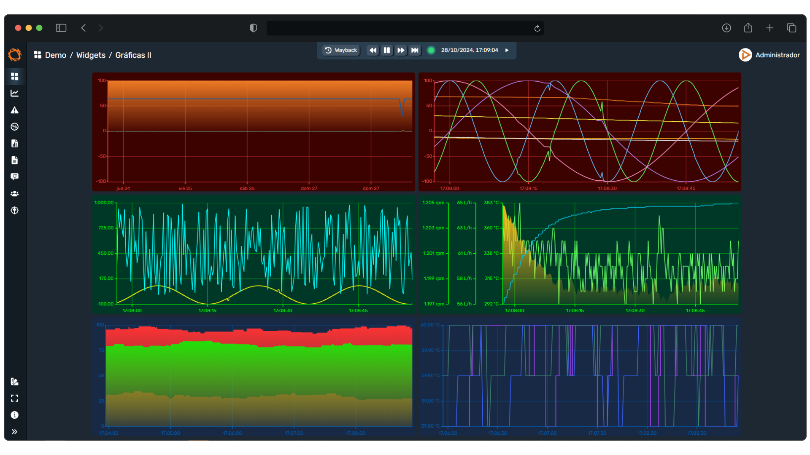Go to Widgets in breadcrumb

coord(91,55)
